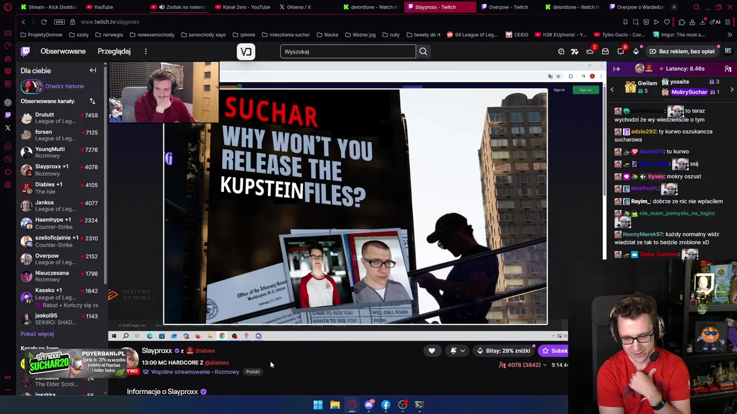Switch to Stream - Kick Dashboard tab
This screenshot has width=737, height=414.
[48, 7]
